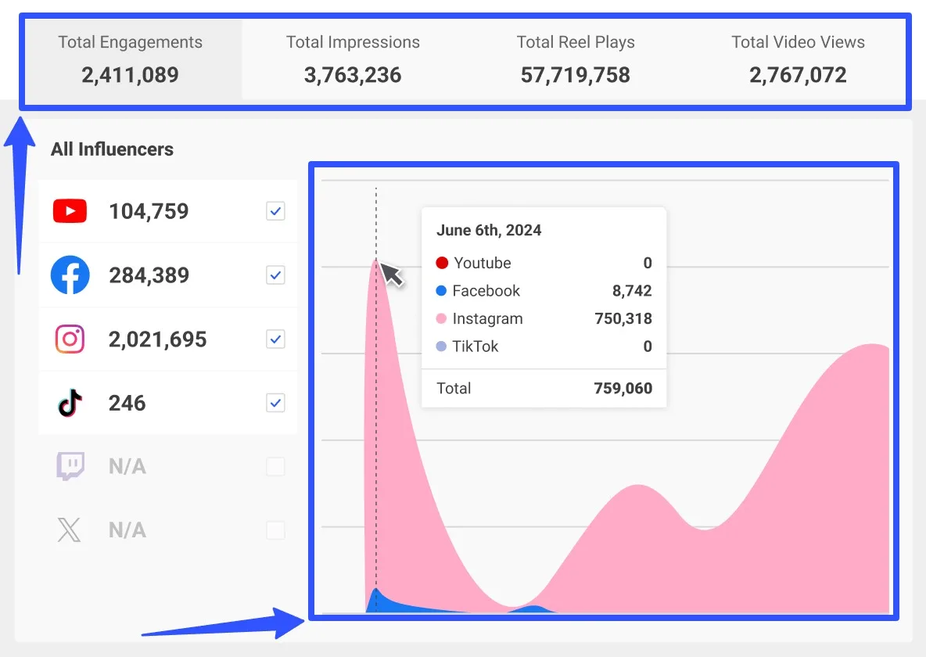
Task: Click the All Influencers heading
Action: point(111,149)
